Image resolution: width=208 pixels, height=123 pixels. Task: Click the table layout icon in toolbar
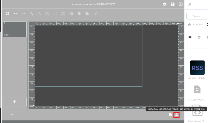point(71,13)
